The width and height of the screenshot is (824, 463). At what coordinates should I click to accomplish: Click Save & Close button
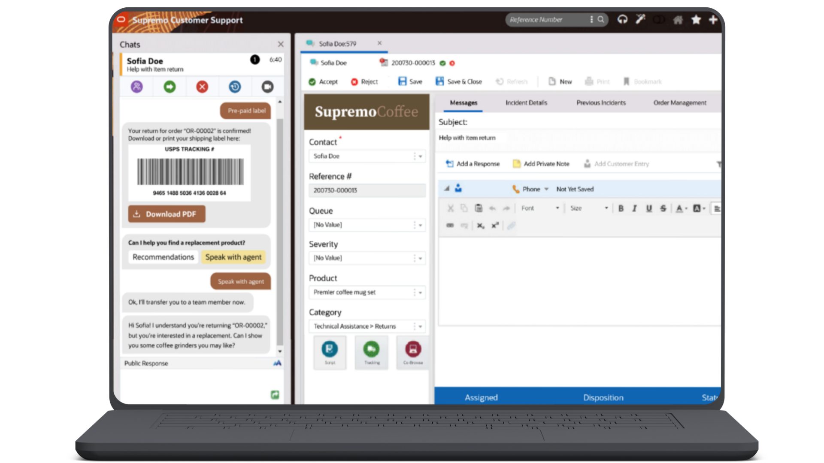pyautogui.click(x=459, y=81)
